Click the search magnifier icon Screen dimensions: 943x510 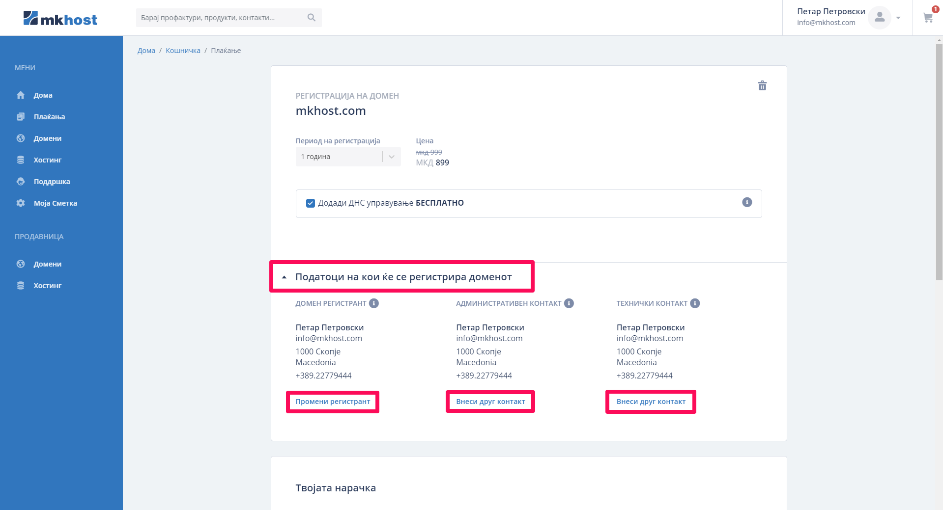coord(311,18)
